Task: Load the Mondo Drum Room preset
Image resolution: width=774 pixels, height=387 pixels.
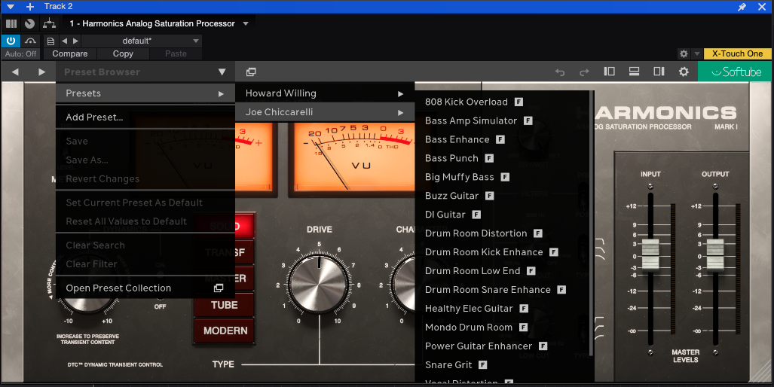Action: click(502, 327)
